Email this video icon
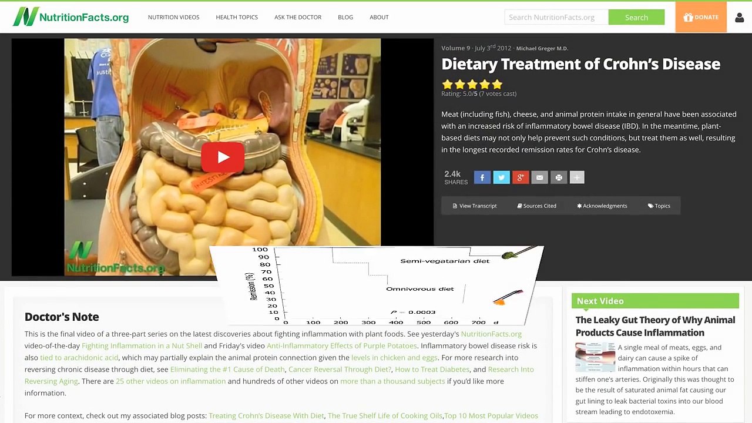 click(539, 177)
